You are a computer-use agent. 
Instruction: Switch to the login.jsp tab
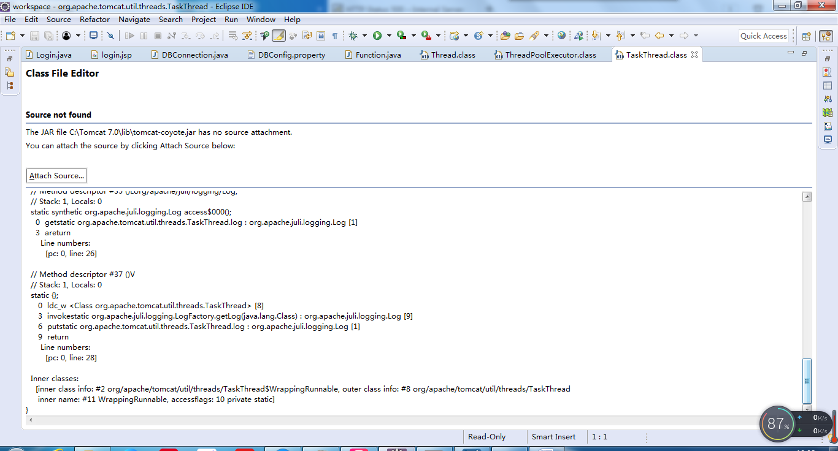tap(112, 55)
